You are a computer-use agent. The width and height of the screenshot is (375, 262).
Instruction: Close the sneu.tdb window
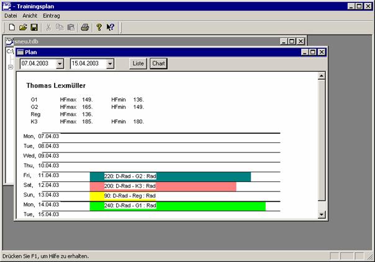(300, 41)
